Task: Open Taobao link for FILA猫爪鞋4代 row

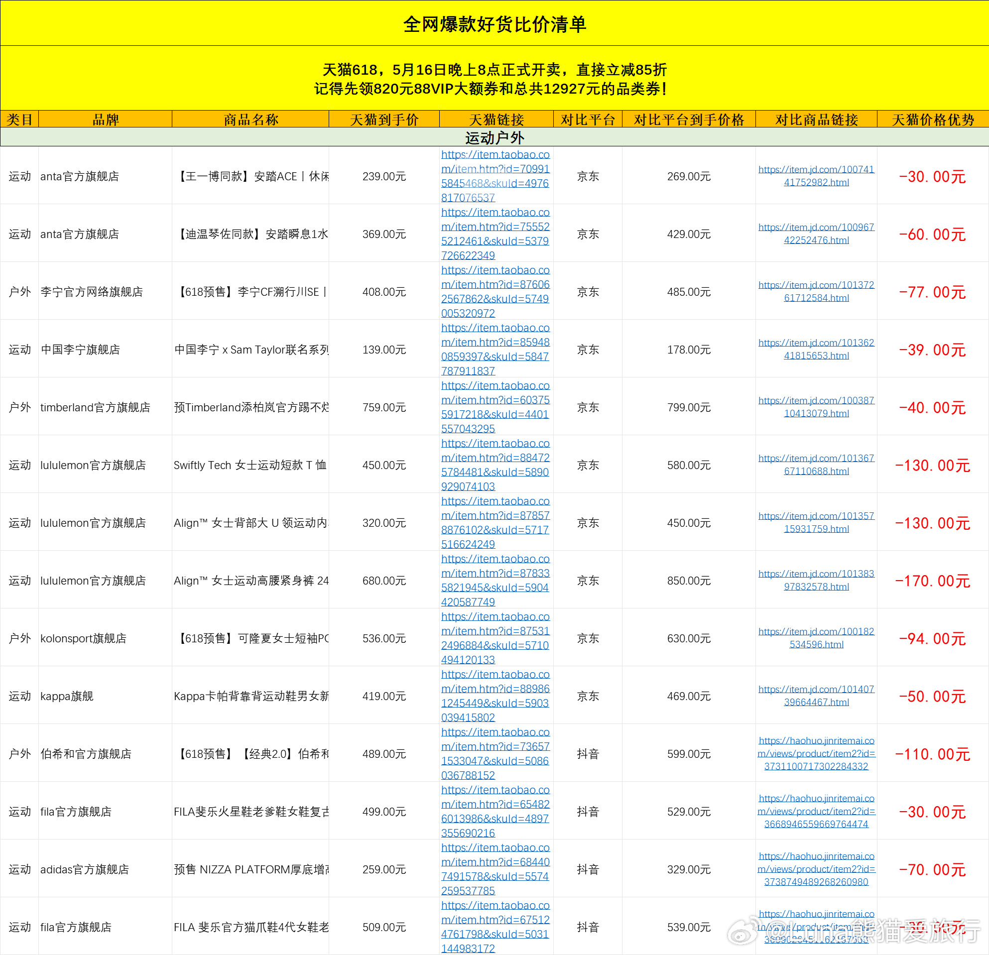Action: pyautogui.click(x=495, y=927)
